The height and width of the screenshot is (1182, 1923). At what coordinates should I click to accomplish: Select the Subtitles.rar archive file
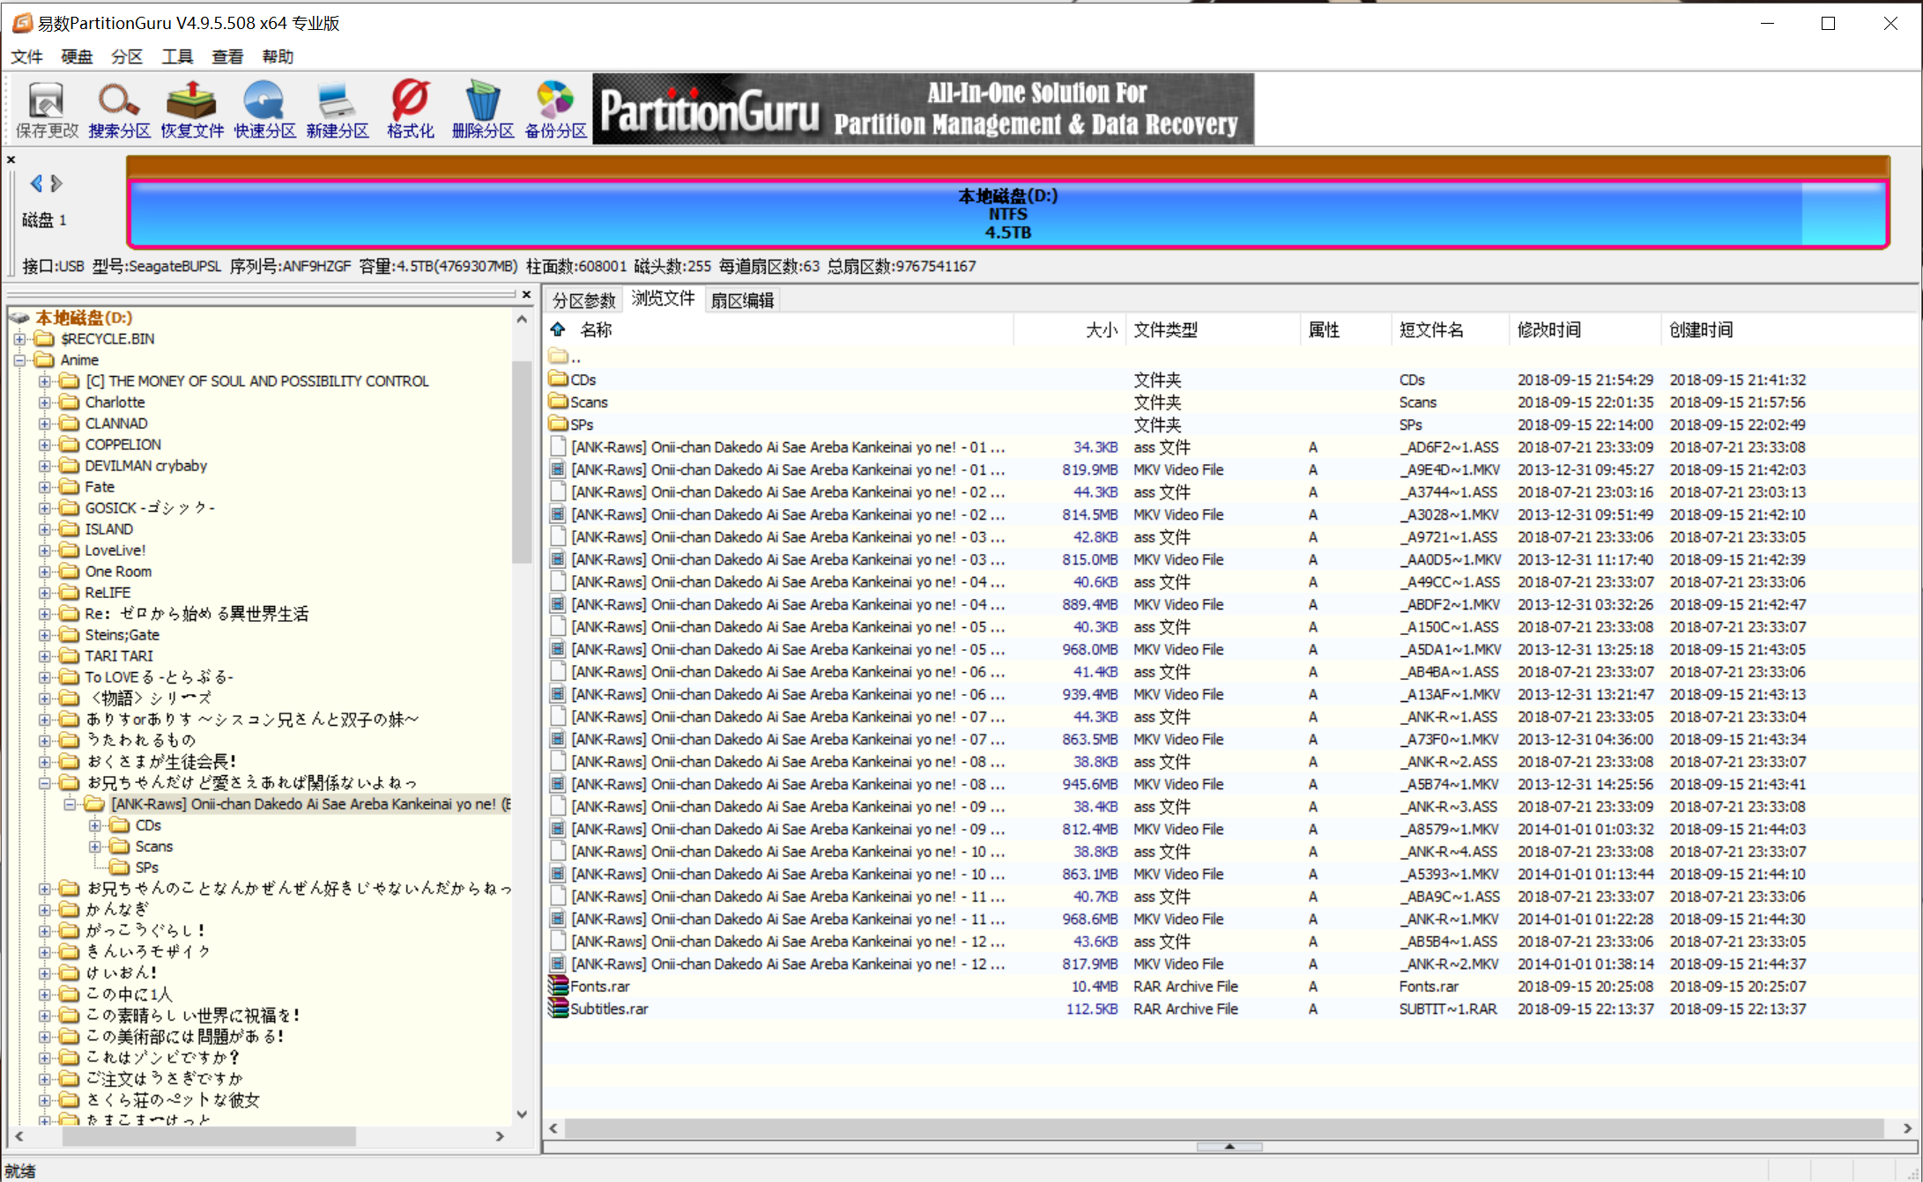click(x=598, y=1008)
